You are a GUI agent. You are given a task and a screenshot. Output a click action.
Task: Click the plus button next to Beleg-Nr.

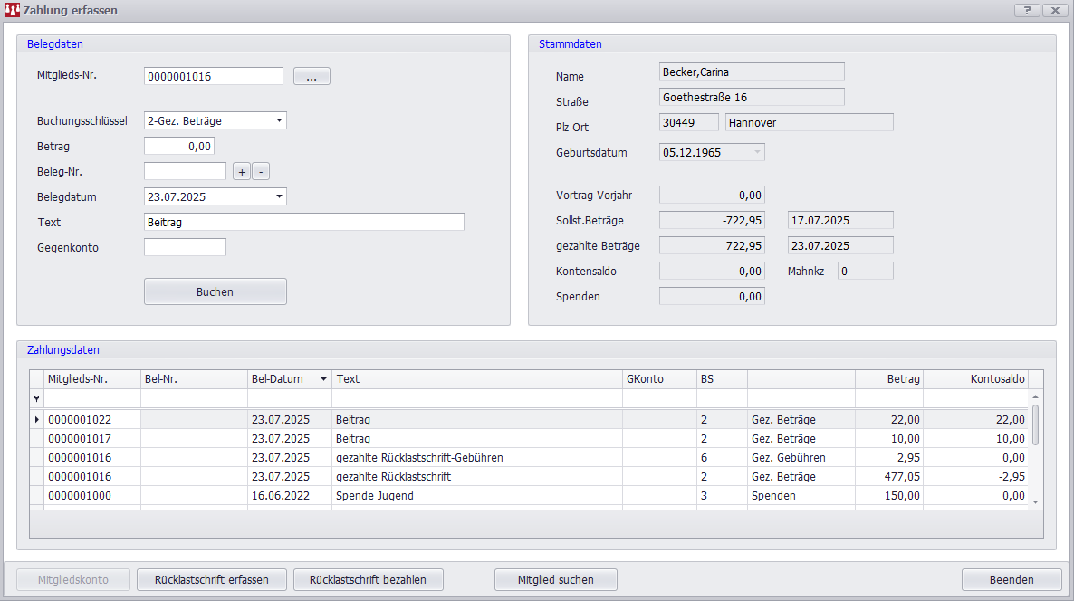242,172
